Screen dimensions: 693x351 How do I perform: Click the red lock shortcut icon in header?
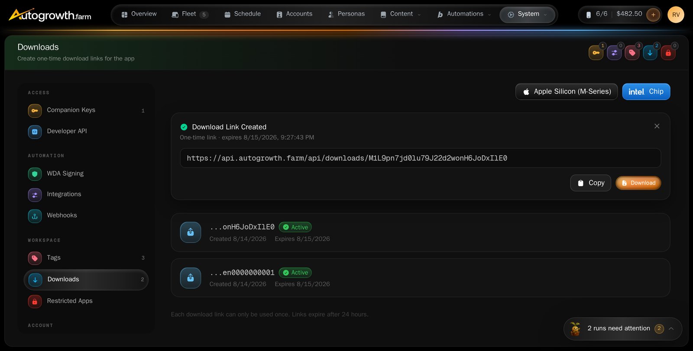point(668,53)
